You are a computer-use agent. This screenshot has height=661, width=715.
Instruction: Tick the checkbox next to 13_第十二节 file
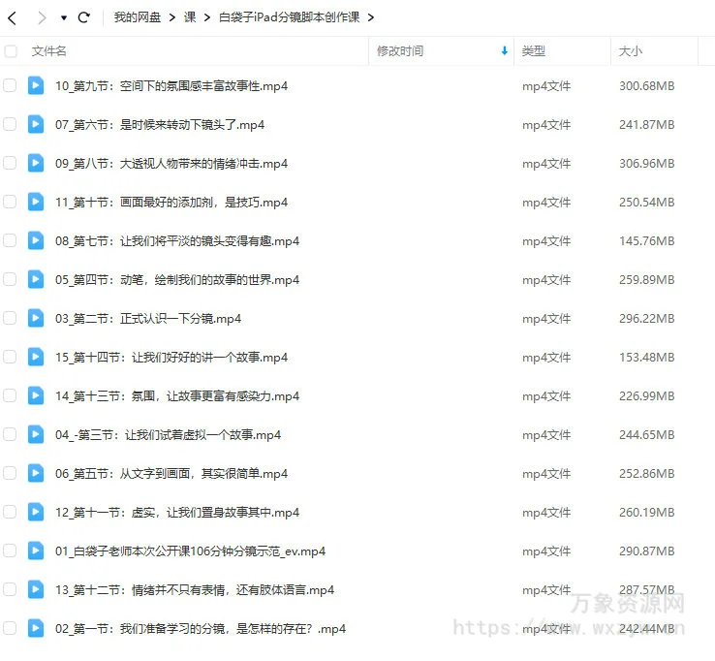point(10,589)
